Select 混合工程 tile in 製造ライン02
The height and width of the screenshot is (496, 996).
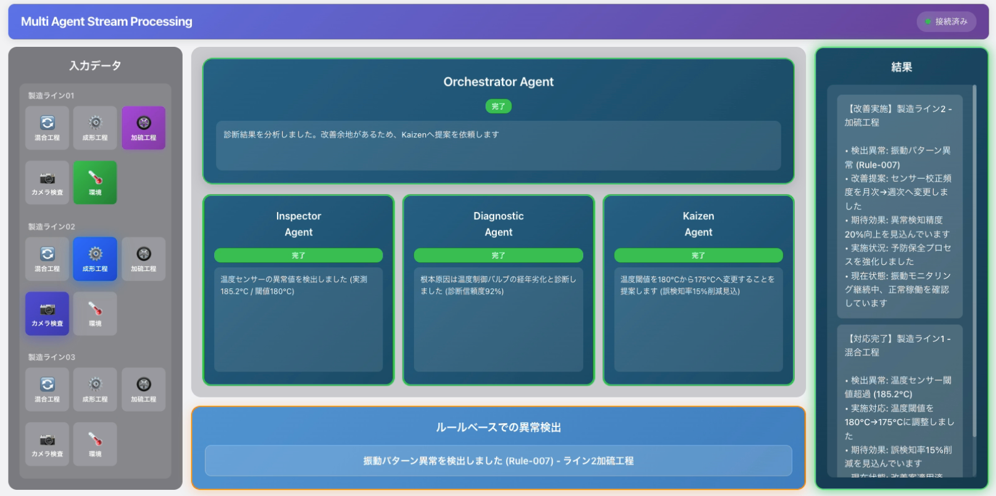click(x=48, y=259)
